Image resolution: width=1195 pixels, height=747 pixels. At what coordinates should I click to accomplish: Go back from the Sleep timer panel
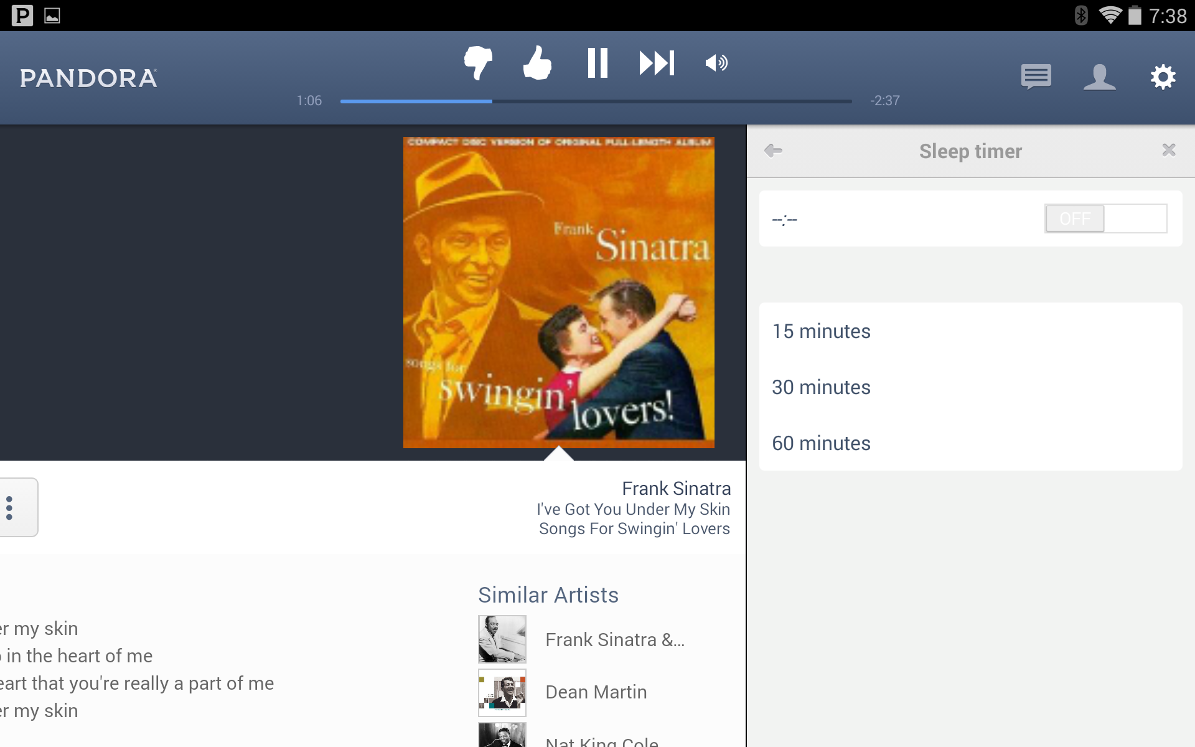774,150
